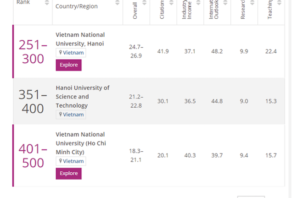Open Vietnam National University (Ho Chi Minh City)
Screen dimensions: 303x198
(80, 143)
